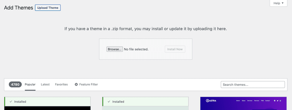Click the checkmark on first Installed banner
Screen dimensions: 292x110
click(11, 102)
